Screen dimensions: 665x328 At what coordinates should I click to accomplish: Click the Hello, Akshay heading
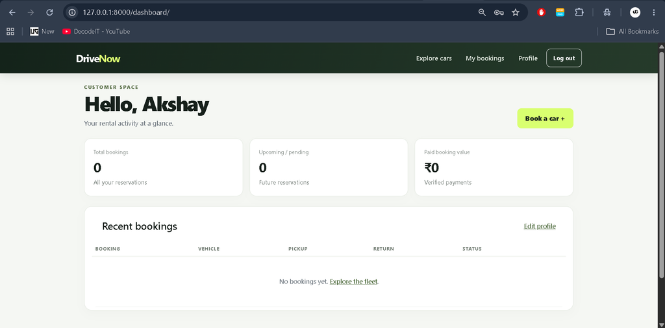point(147,105)
